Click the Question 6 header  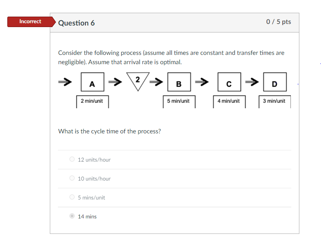click(x=76, y=23)
